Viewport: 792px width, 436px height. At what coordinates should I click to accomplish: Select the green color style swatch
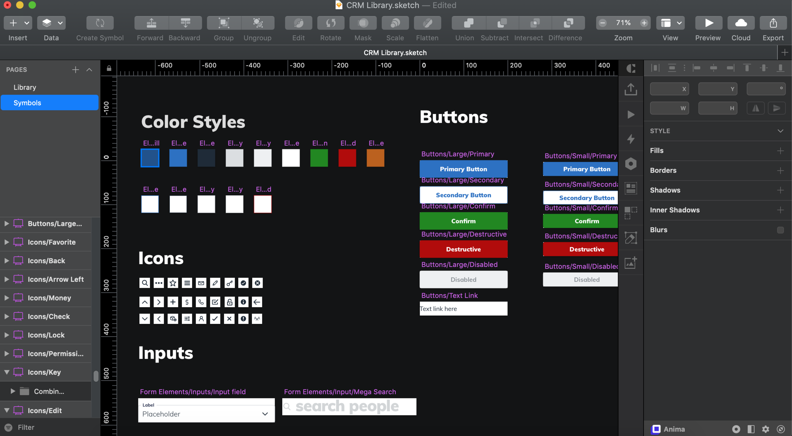(319, 158)
